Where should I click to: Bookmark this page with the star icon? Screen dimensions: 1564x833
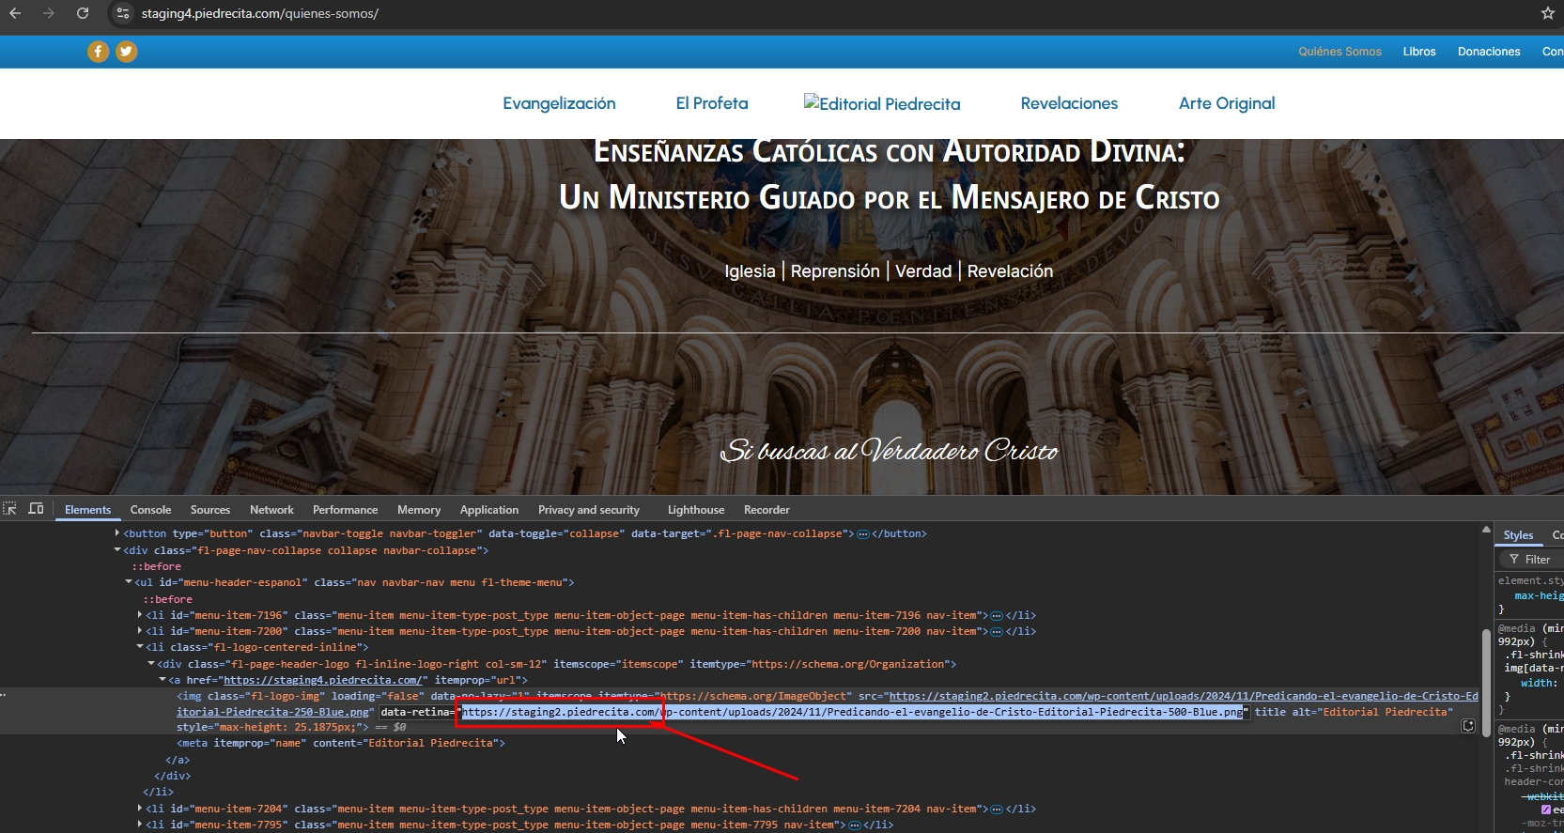[1547, 13]
